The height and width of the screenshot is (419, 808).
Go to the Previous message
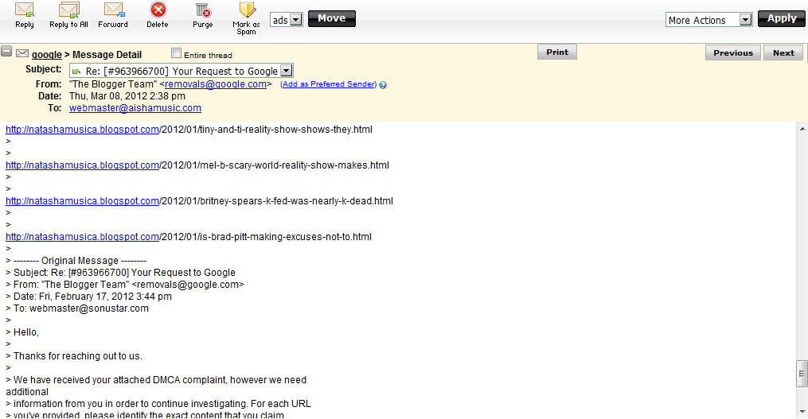[x=732, y=52]
